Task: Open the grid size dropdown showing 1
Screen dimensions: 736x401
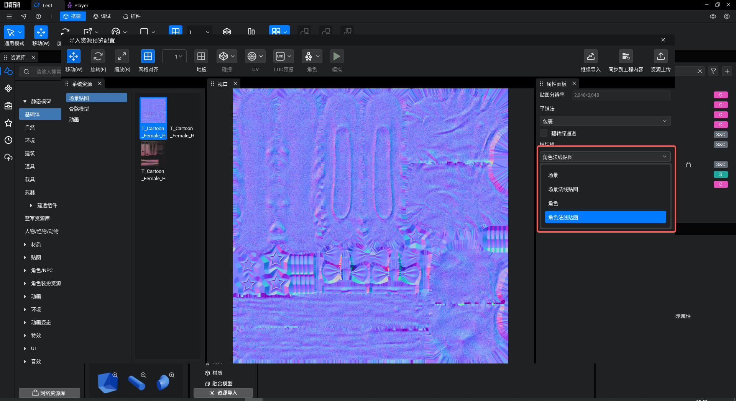Action: coord(174,57)
